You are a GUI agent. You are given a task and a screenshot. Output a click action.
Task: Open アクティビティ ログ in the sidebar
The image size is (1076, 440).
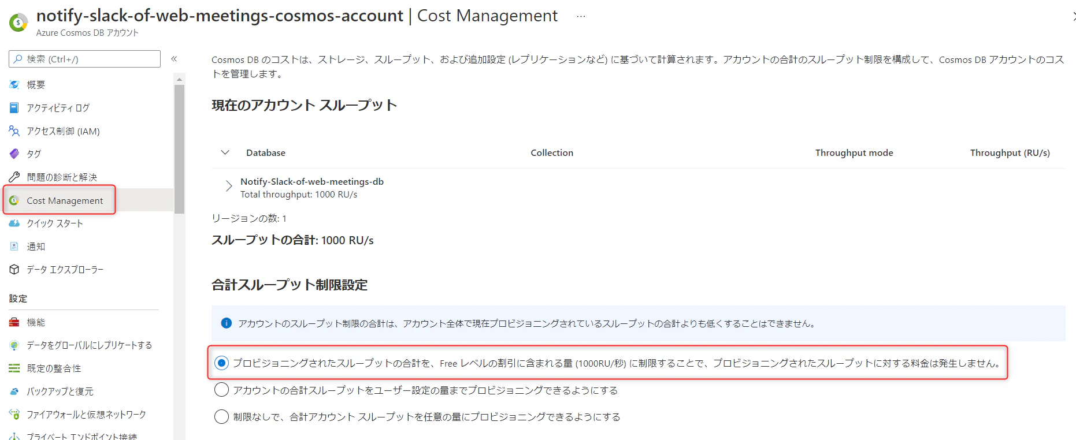(x=58, y=108)
